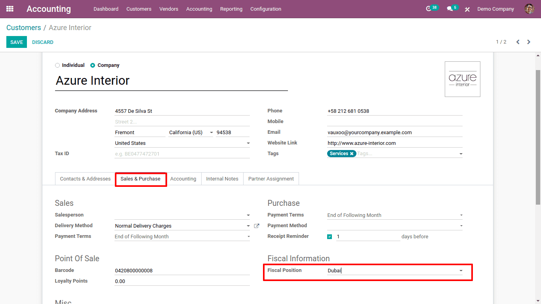Toggle the Receipt Reminder checkbox
This screenshot has height=304, width=541.
click(x=330, y=237)
